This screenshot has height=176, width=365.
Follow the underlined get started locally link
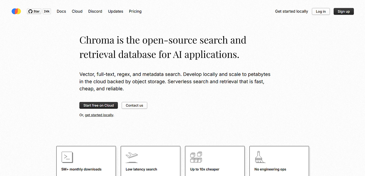(99, 115)
